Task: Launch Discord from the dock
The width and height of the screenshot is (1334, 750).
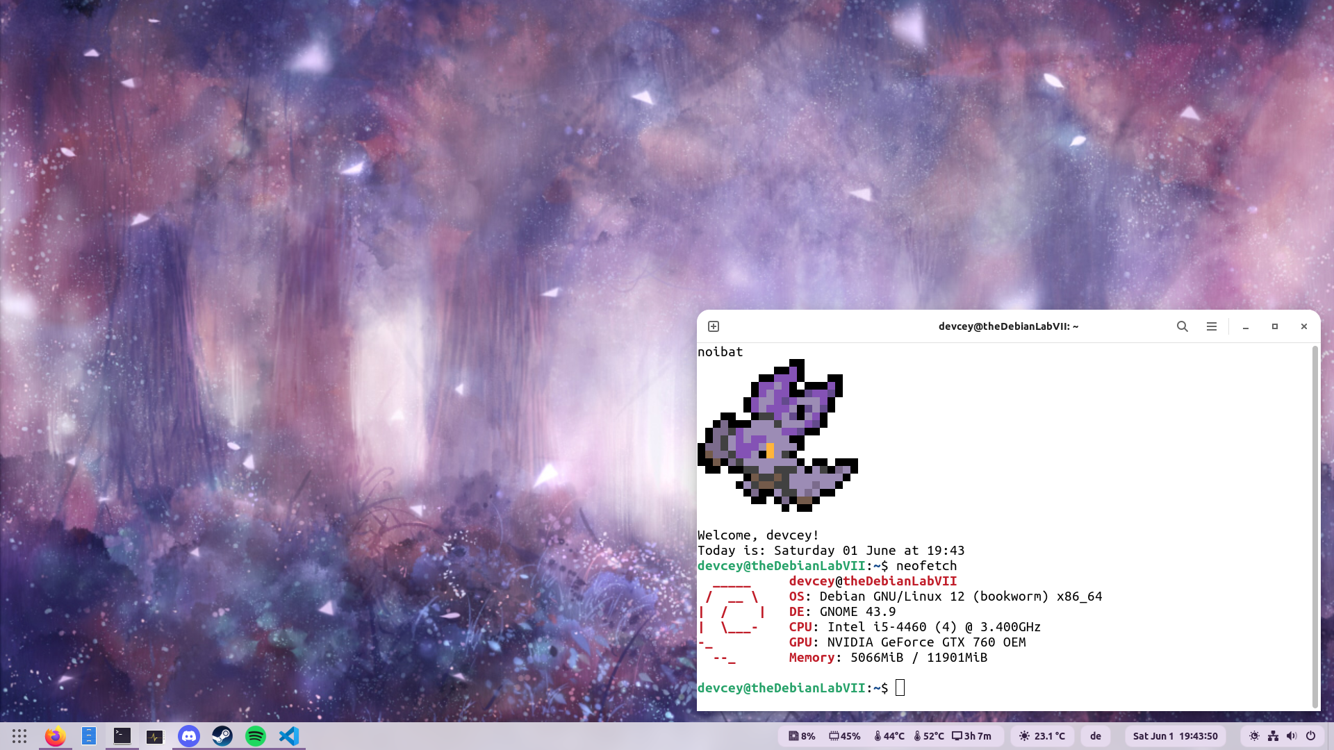Action: coord(189,736)
